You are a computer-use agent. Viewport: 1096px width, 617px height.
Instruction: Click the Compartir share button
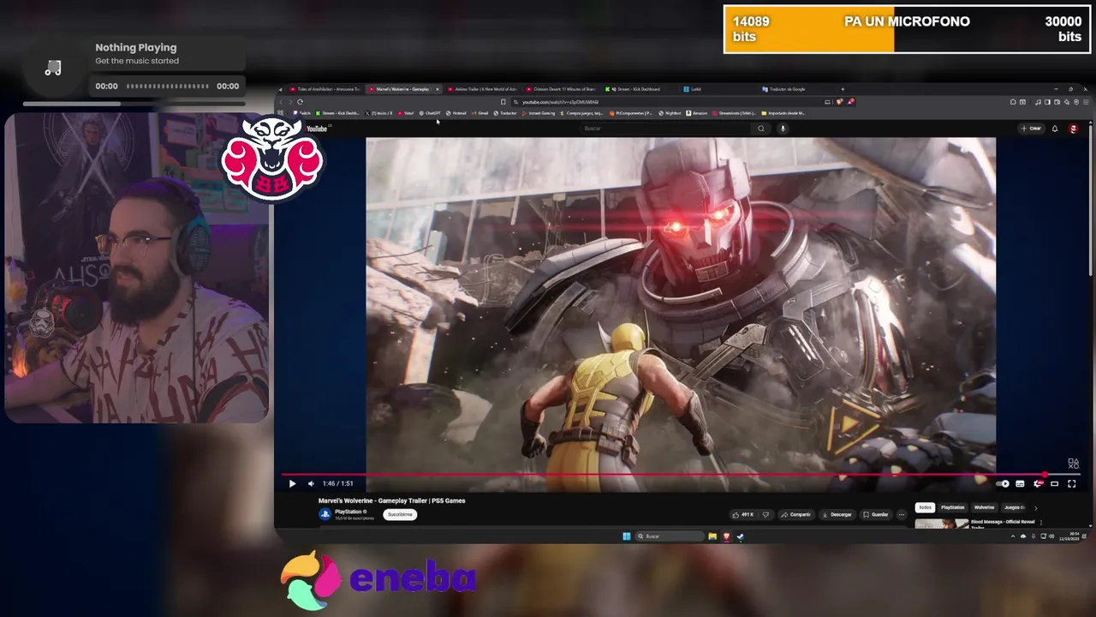click(795, 514)
